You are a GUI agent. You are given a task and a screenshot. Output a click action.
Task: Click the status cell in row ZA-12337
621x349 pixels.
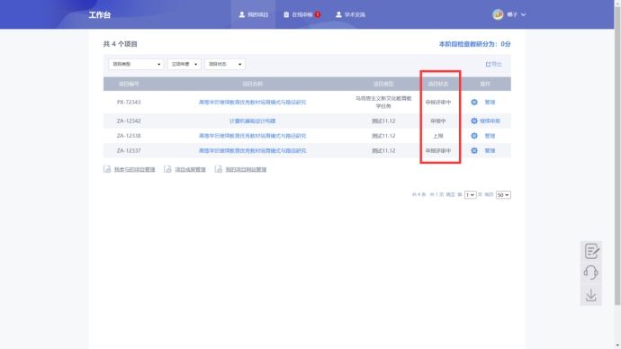pos(438,151)
